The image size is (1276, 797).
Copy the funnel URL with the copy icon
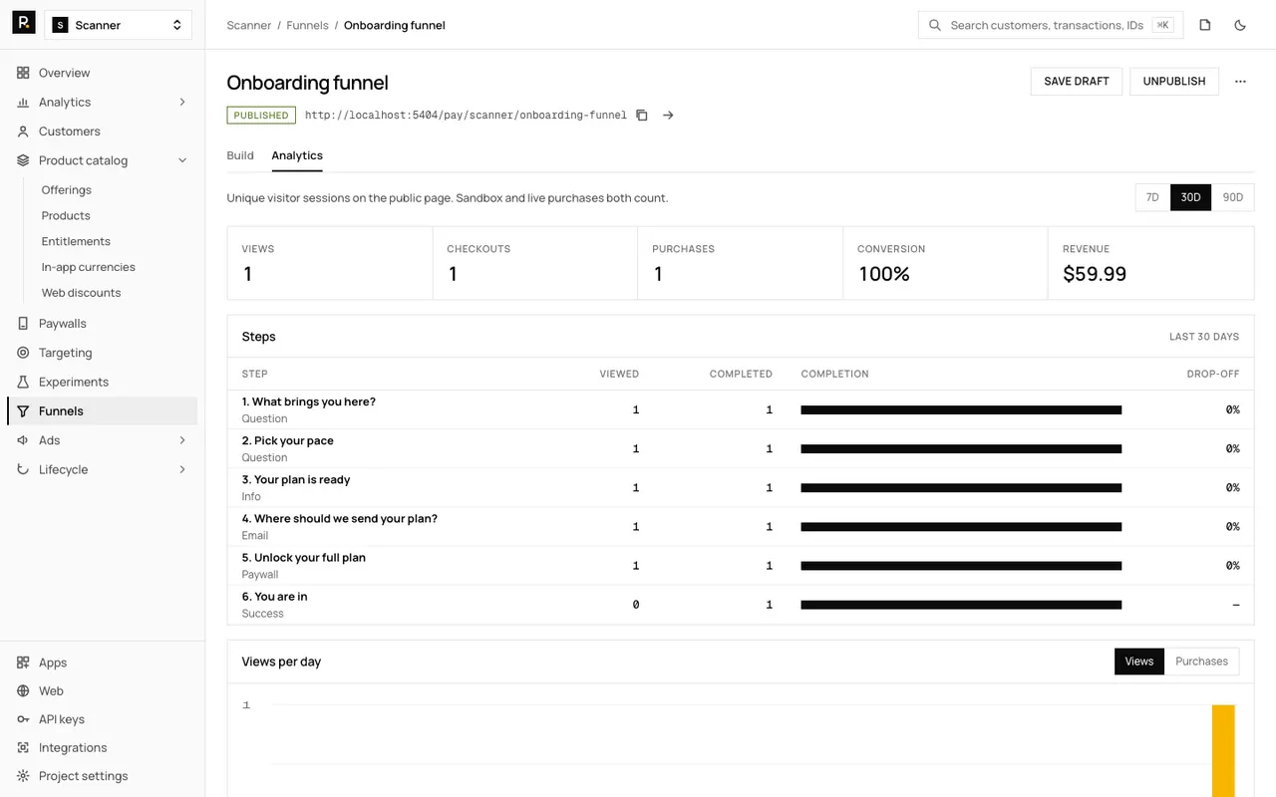click(x=642, y=116)
